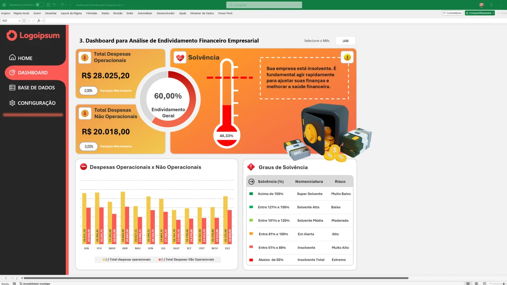Open the Fórmulas ribbon tab
Image resolution: width=507 pixels, height=285 pixels.
(91, 13)
